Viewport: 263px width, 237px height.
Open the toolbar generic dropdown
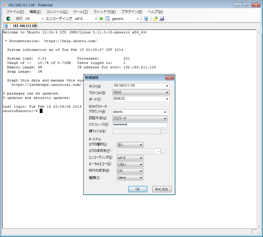pyautogui.click(x=137, y=19)
